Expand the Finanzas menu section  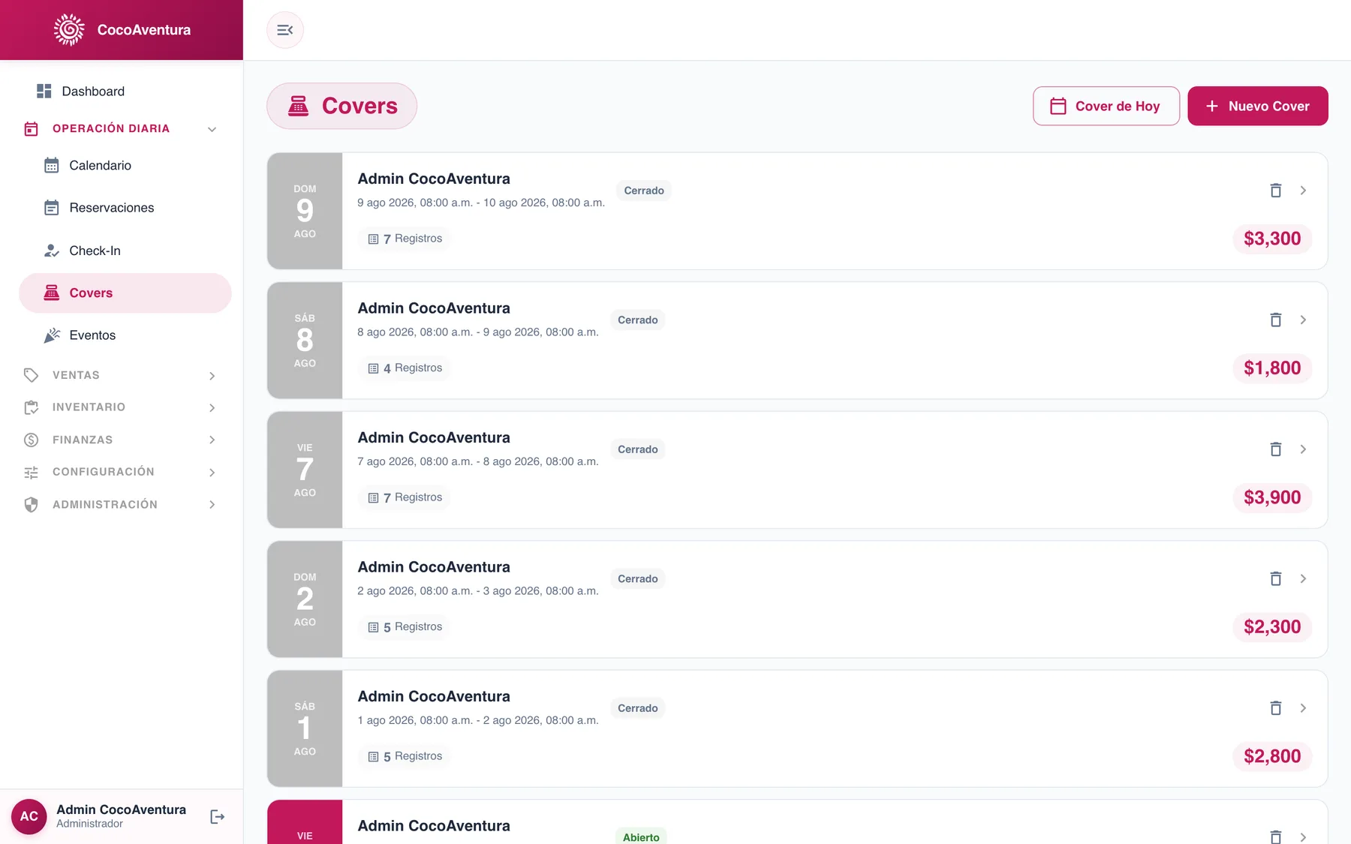pos(125,440)
